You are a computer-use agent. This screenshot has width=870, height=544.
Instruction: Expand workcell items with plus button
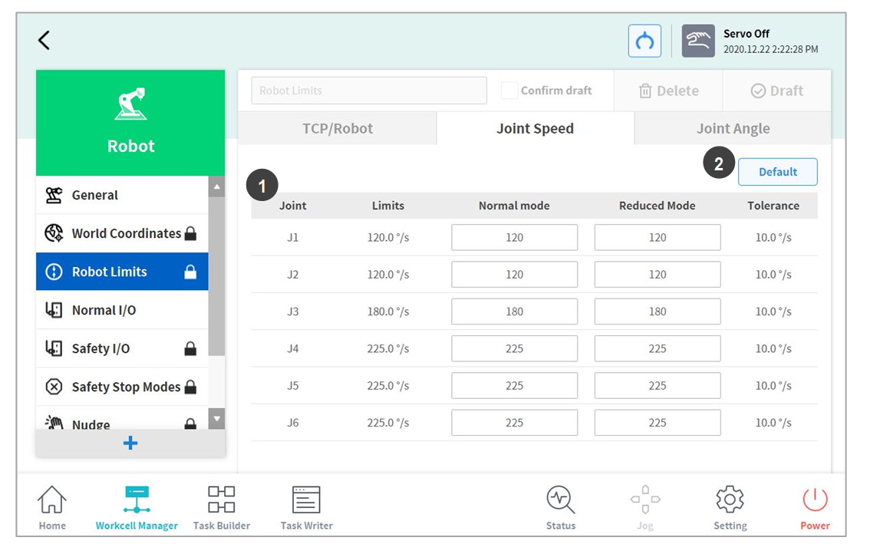point(130,443)
